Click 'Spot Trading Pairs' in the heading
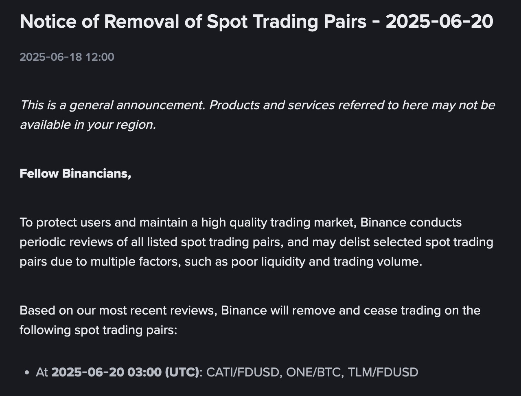Image resolution: width=521 pixels, height=396 pixels. tap(287, 22)
